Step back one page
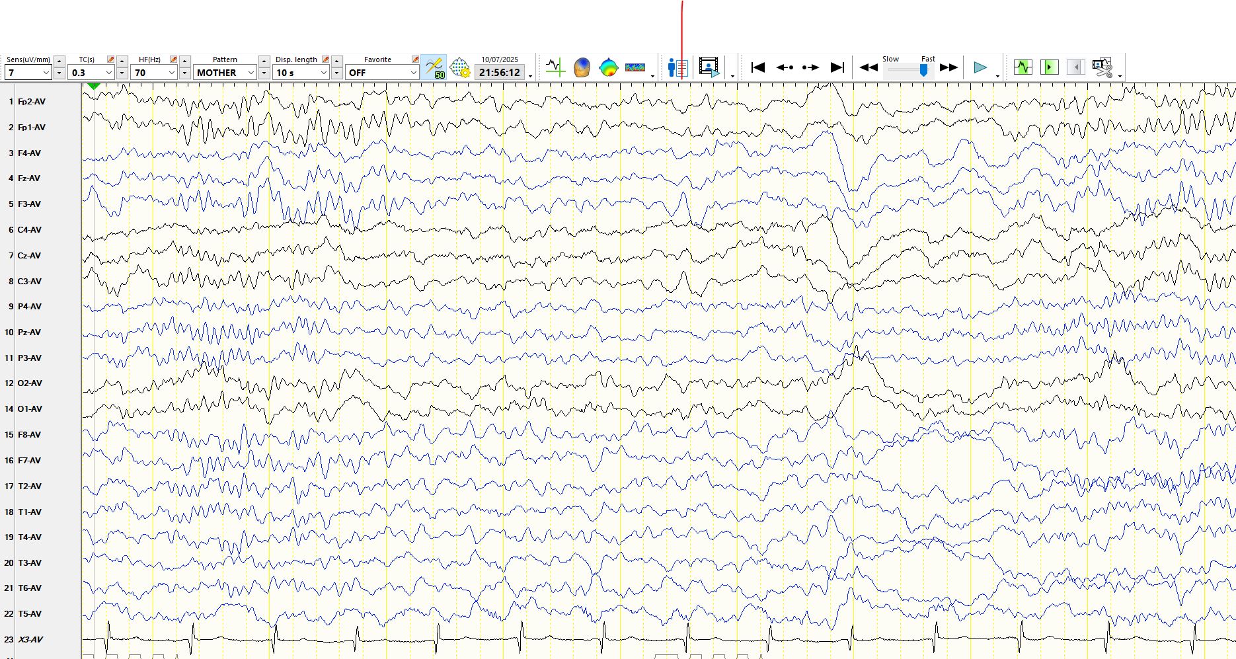 click(x=785, y=67)
